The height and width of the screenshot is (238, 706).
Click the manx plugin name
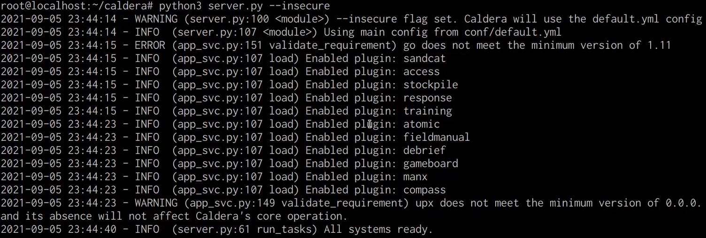point(415,177)
